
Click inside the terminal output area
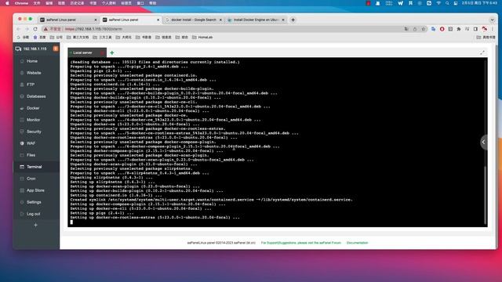277,143
